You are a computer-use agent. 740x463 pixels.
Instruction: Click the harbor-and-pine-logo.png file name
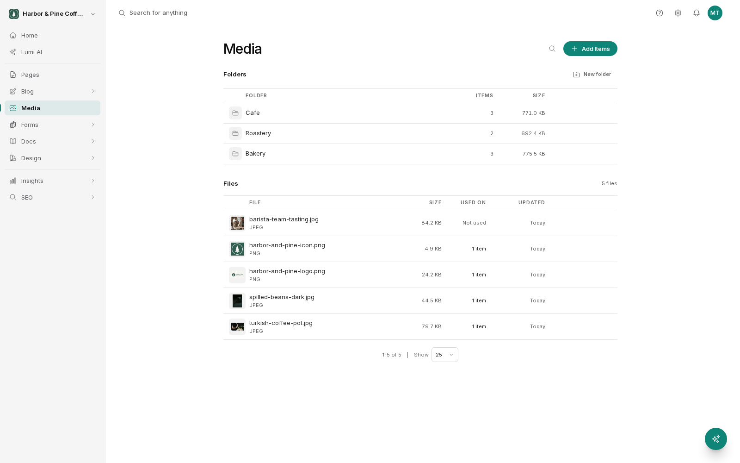287,271
